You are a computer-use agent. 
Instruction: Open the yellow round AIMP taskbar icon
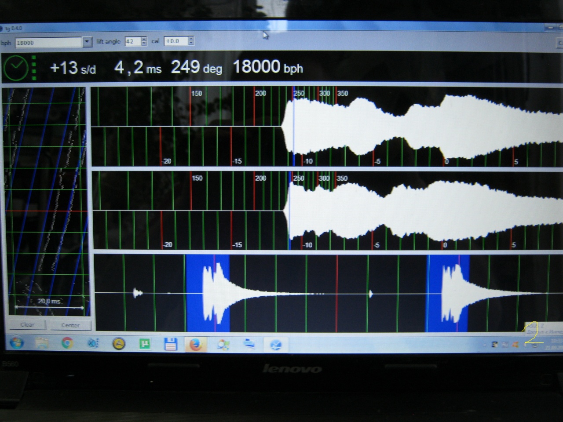coord(118,344)
